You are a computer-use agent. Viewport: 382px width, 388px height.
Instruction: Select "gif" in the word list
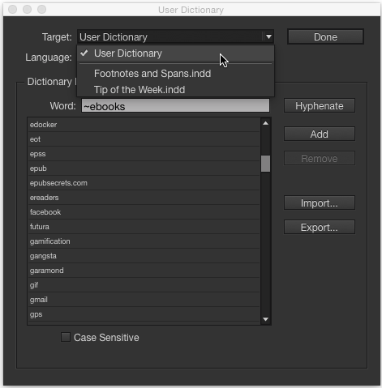(x=144, y=285)
